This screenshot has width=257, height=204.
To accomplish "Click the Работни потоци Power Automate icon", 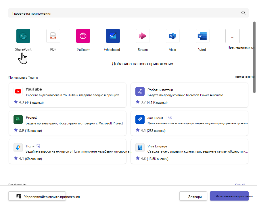I will click(x=140, y=91).
